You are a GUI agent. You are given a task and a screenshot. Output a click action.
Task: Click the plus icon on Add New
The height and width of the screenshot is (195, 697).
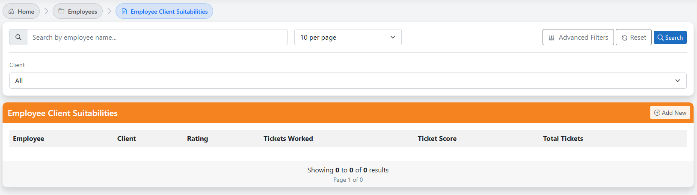[657, 113]
